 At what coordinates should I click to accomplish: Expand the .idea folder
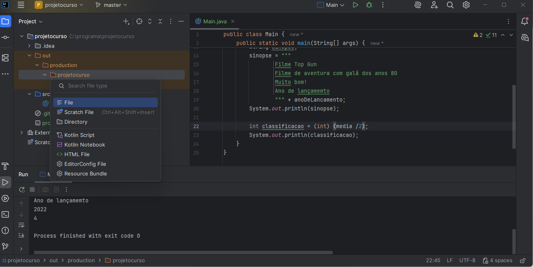[x=29, y=46]
